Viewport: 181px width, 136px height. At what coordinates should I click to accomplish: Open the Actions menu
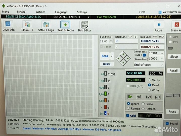[x=40, y=12]
